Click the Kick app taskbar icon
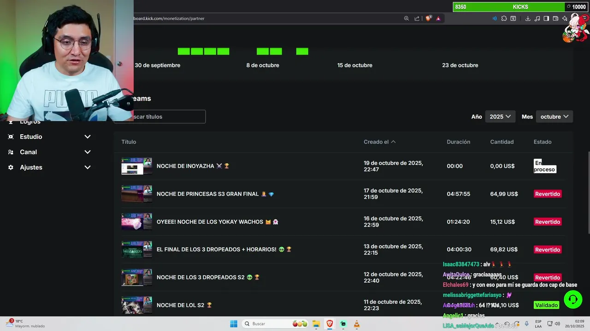590x331 pixels. point(343,324)
